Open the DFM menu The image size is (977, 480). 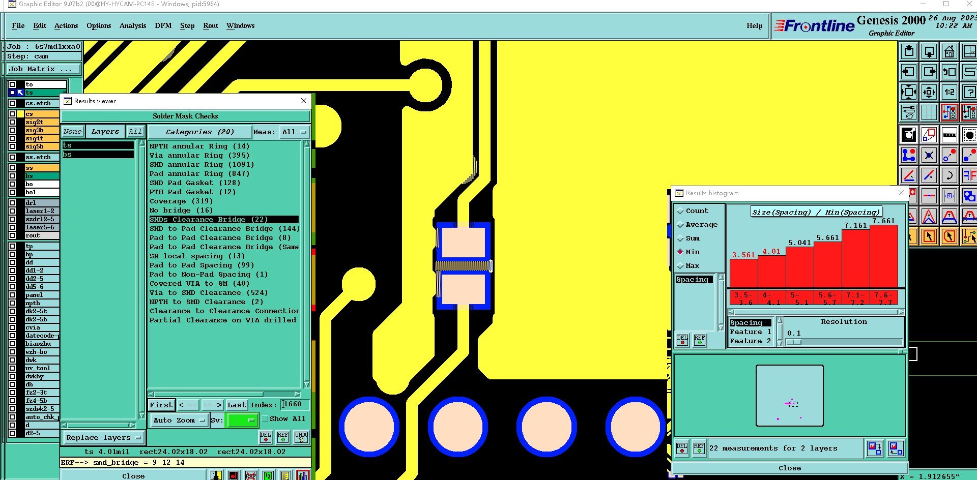[x=163, y=26]
